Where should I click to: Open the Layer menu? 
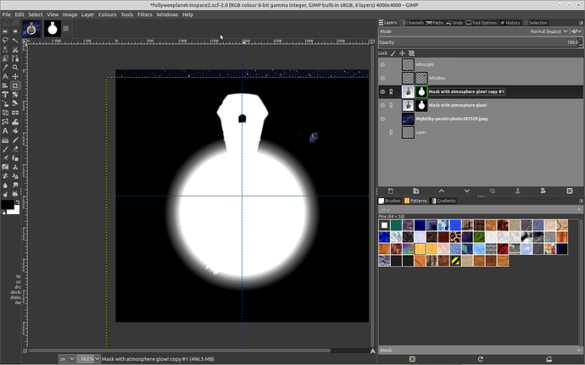click(87, 14)
